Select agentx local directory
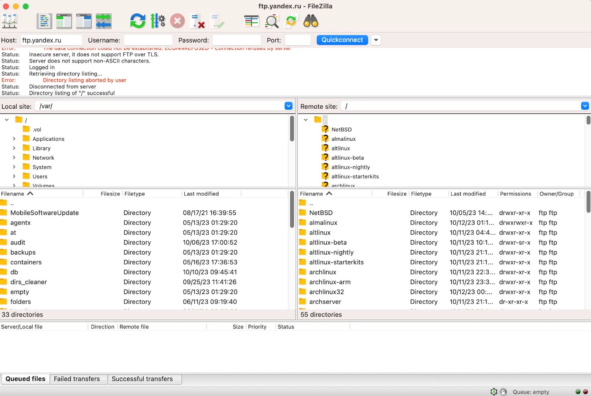The height and width of the screenshot is (396, 591). [144, 223]
